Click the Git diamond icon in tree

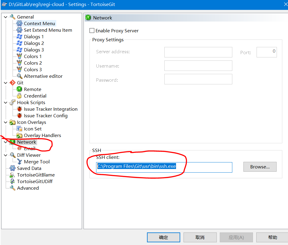pyautogui.click(x=12, y=83)
